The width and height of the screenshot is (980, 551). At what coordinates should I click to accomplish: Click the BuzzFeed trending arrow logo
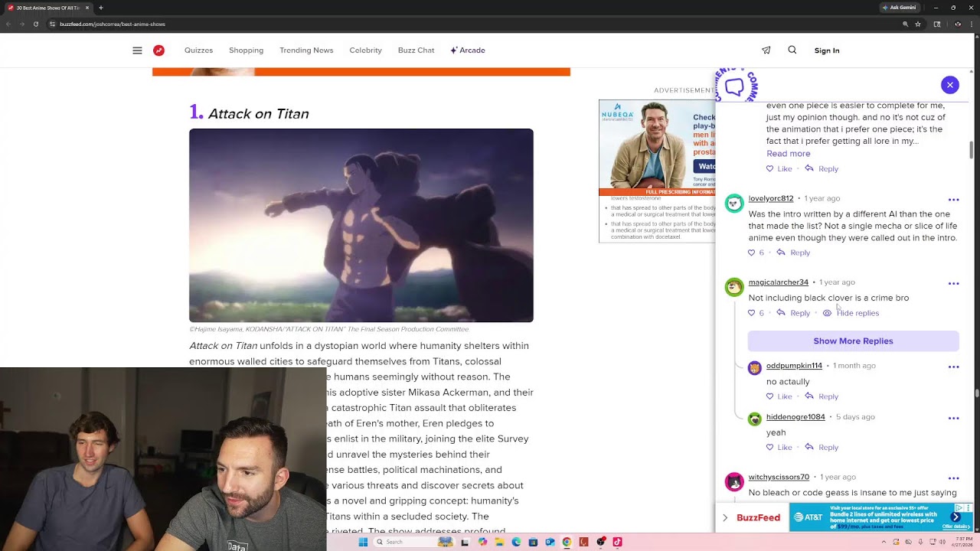pyautogui.click(x=158, y=51)
